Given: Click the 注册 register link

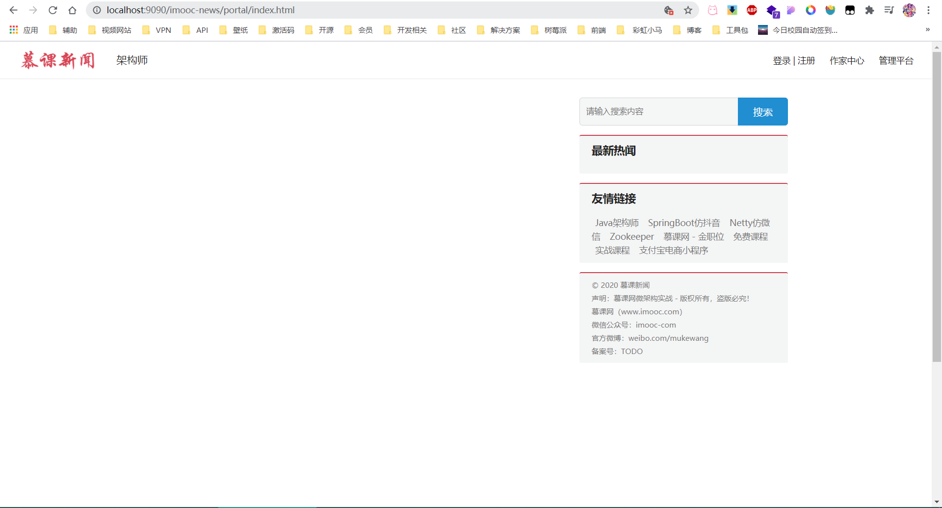Looking at the screenshot, I should coord(806,61).
